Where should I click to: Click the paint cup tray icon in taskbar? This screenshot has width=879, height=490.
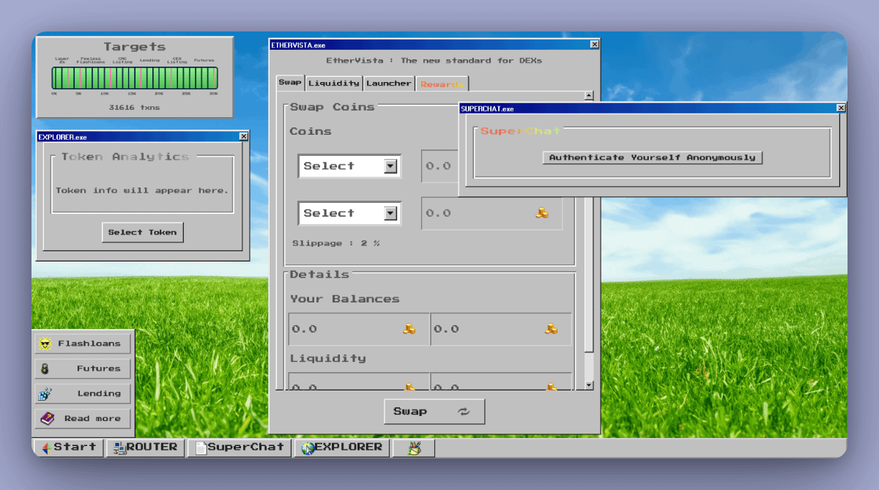[414, 448]
